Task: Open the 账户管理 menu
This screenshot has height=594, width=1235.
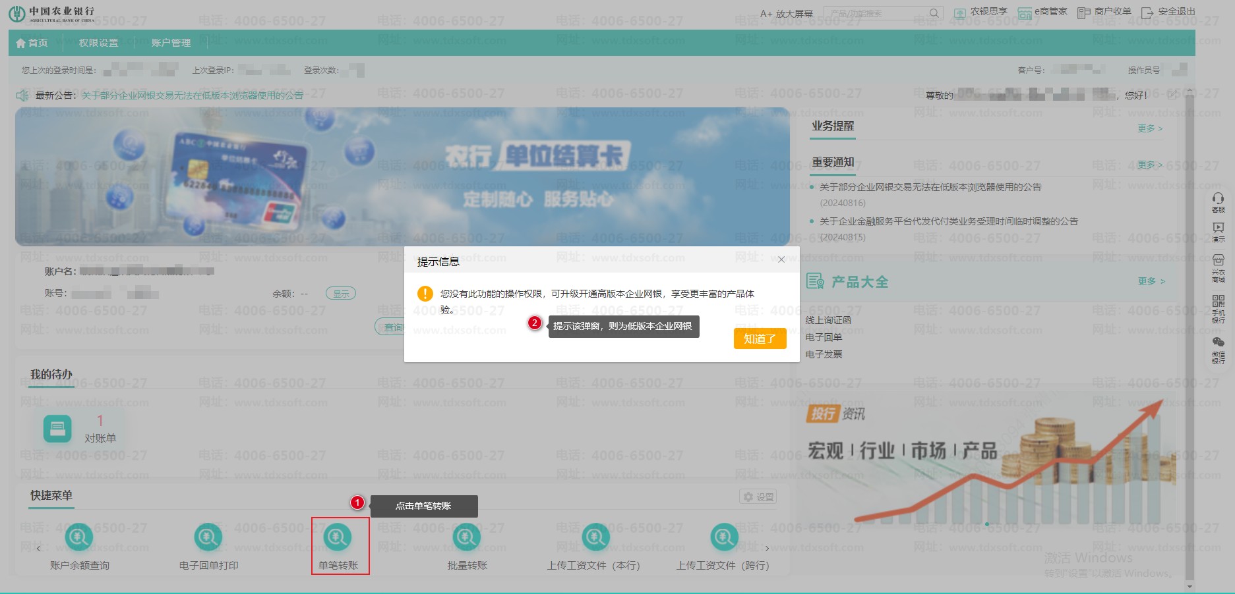Action: pos(171,43)
